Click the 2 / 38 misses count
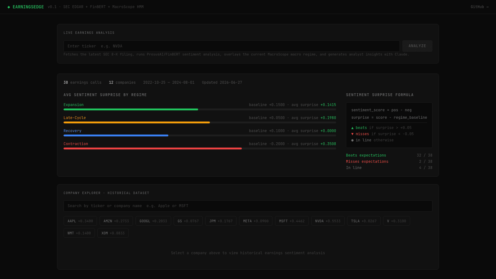Viewport: 496px width, 279px height. tap(426, 162)
